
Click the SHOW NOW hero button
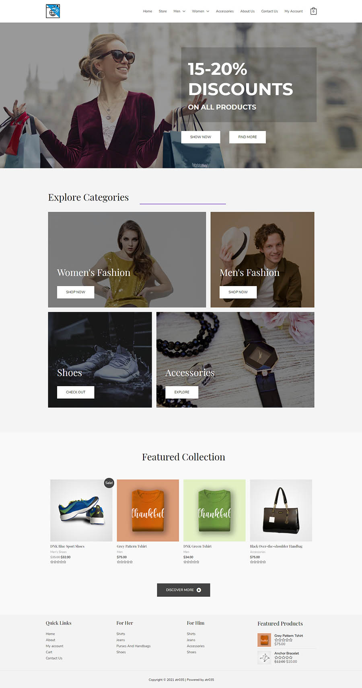pos(201,137)
